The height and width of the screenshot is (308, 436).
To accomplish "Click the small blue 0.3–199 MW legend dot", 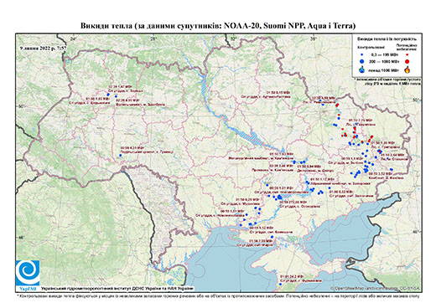I will (x=362, y=54).
